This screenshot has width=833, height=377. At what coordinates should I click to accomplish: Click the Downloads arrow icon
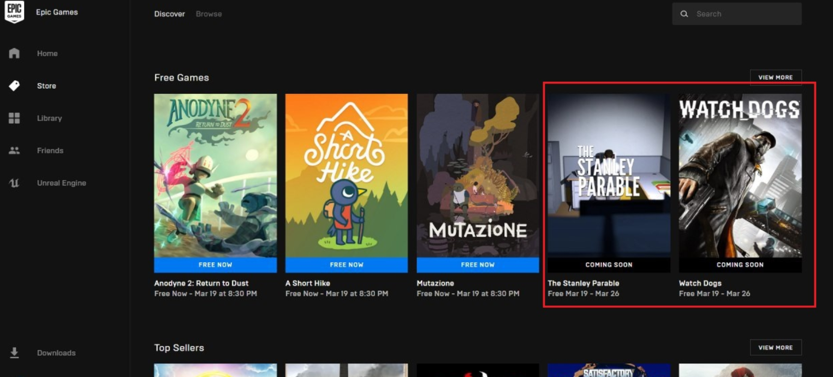tap(14, 353)
